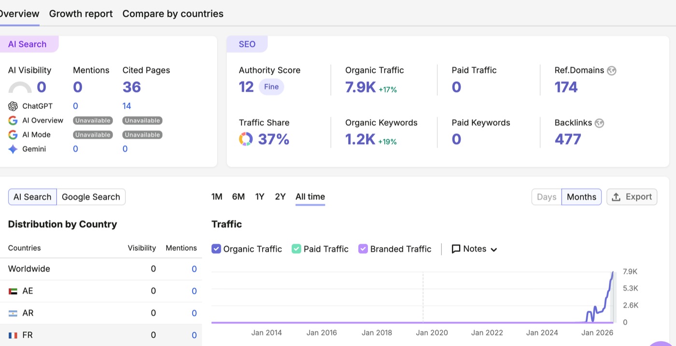Open the ChatGPT cited pages count 14
The height and width of the screenshot is (346, 676).
(x=127, y=106)
